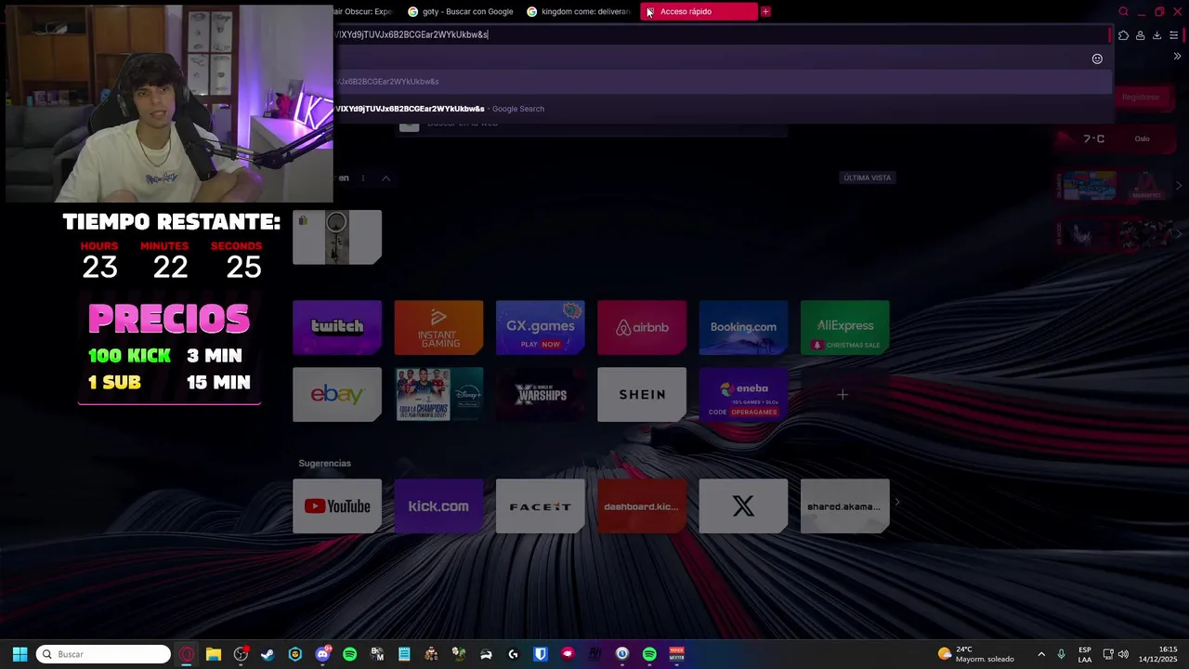
Task: Open the tab search magnifier icon
Action: coord(1123,11)
